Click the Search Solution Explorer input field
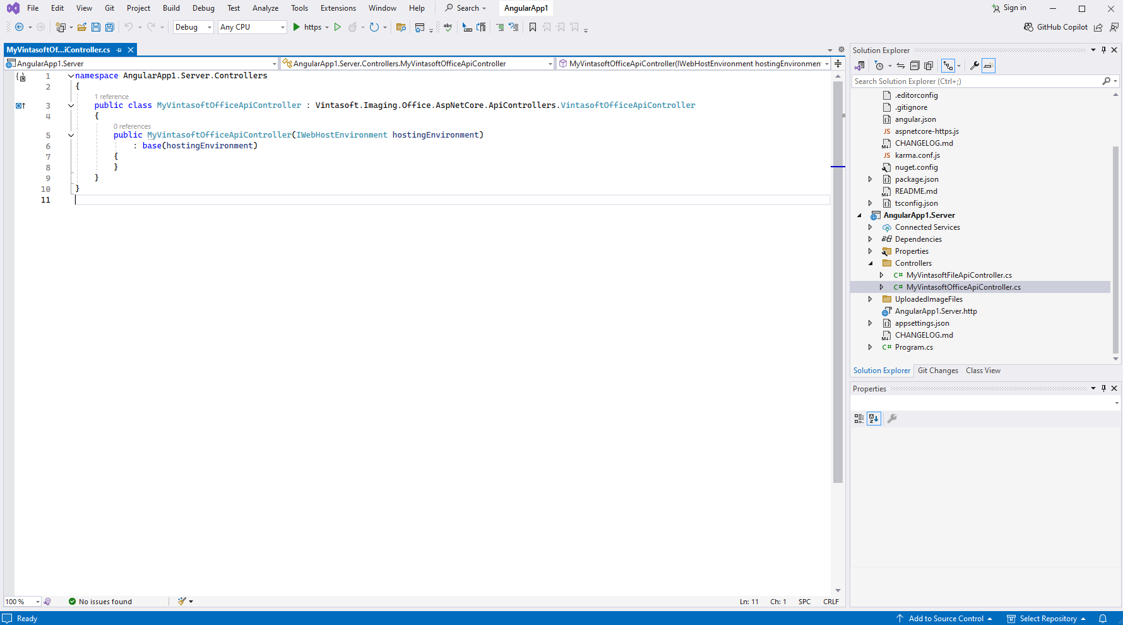1123x625 pixels. click(975, 81)
